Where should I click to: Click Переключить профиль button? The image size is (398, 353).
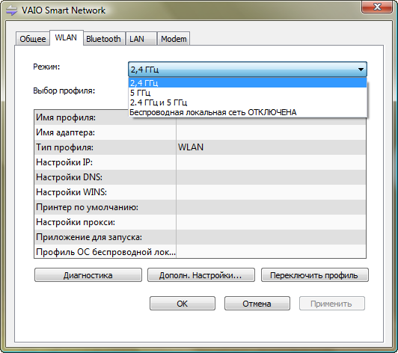click(315, 275)
